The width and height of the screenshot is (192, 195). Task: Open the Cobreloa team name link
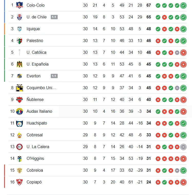point(35,170)
